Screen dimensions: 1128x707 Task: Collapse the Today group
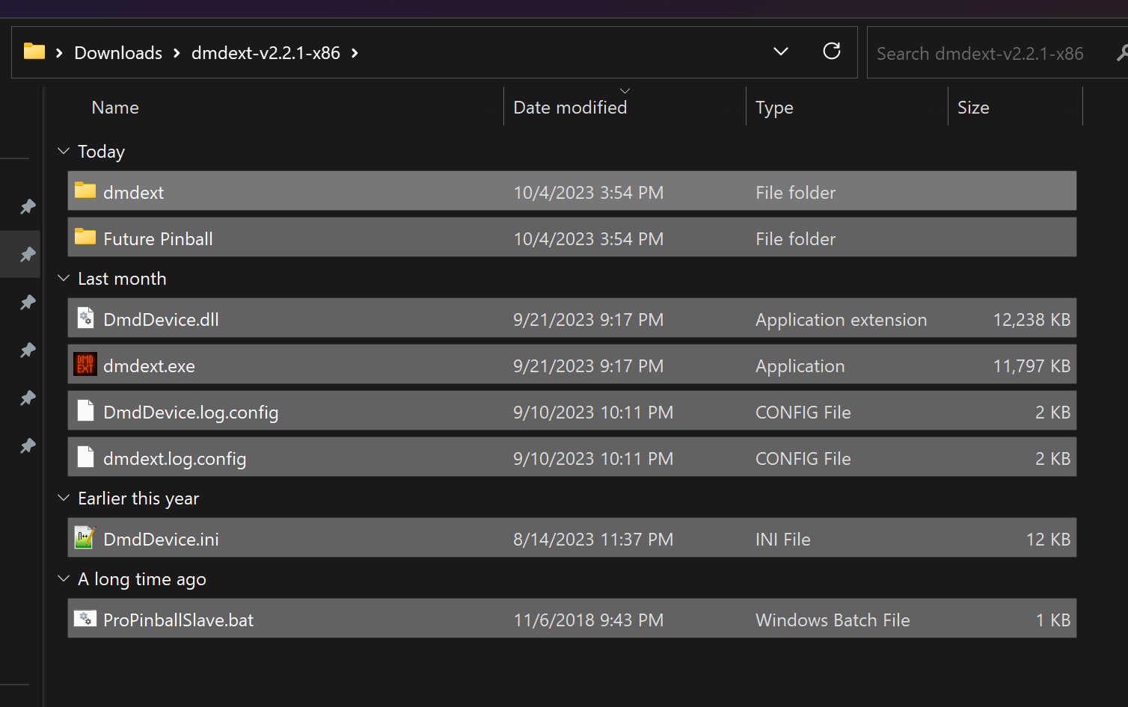(x=63, y=150)
